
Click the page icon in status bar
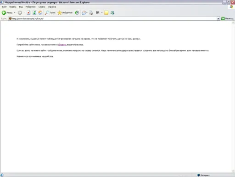tap(2, 175)
